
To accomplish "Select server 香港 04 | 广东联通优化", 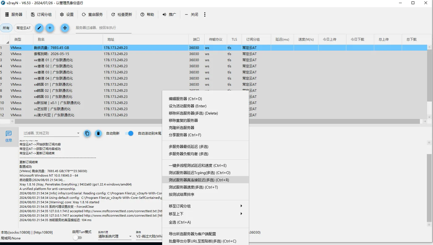I will 213,78.
